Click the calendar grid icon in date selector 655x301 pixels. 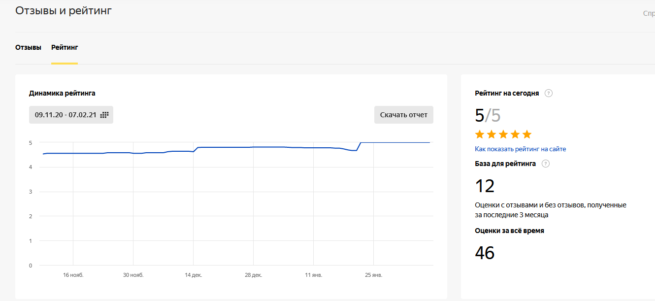click(x=104, y=115)
